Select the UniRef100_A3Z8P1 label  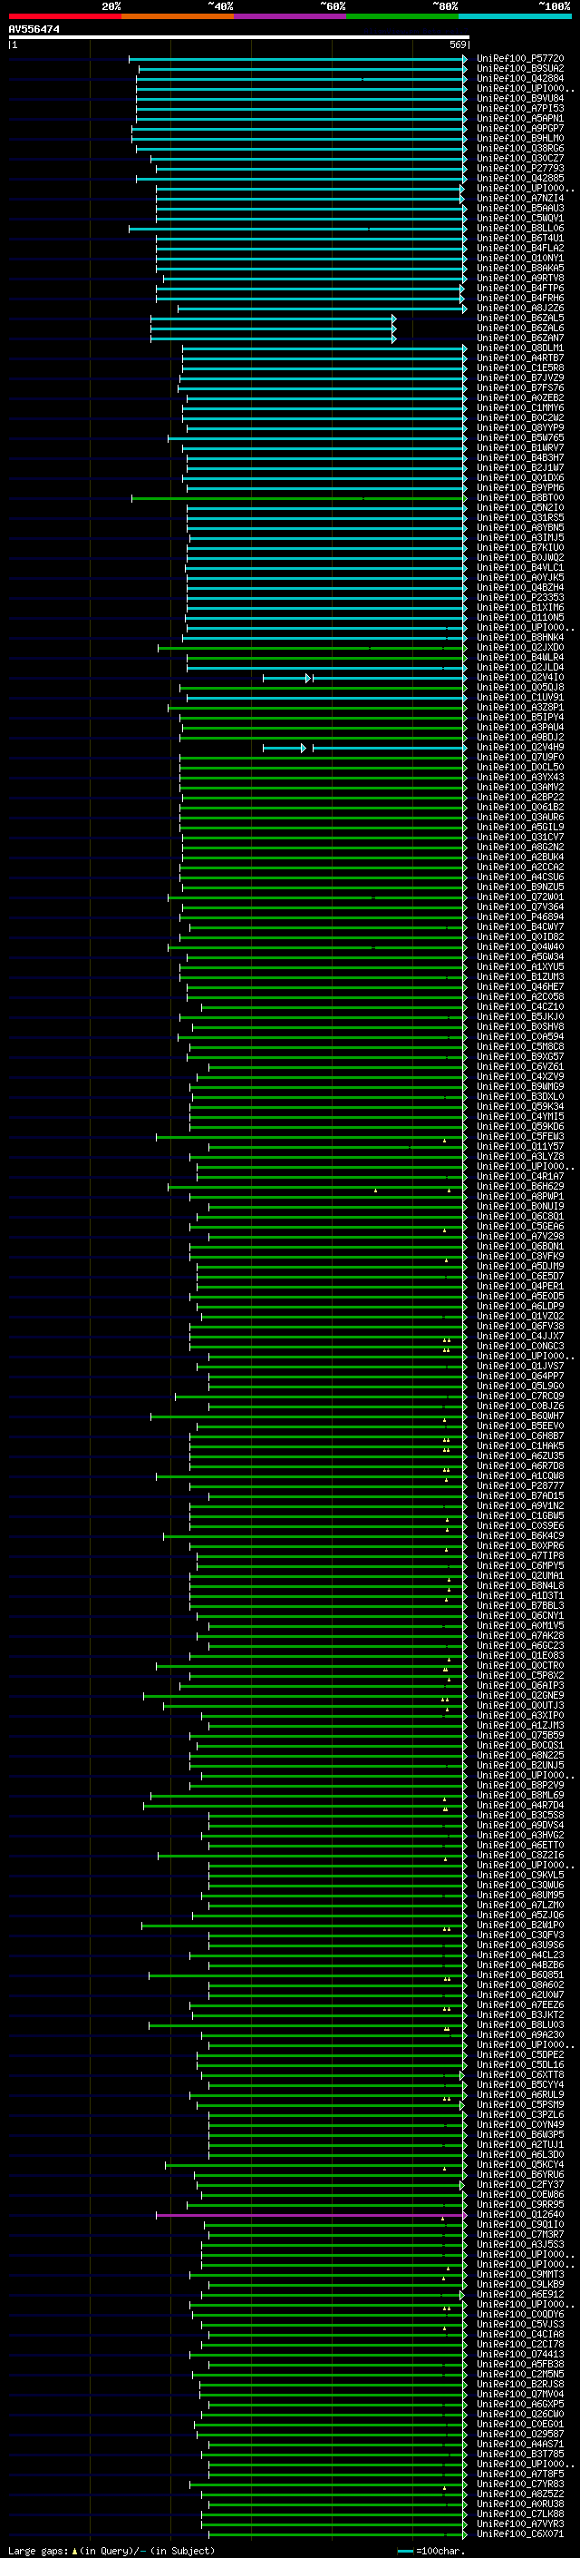[519, 707]
